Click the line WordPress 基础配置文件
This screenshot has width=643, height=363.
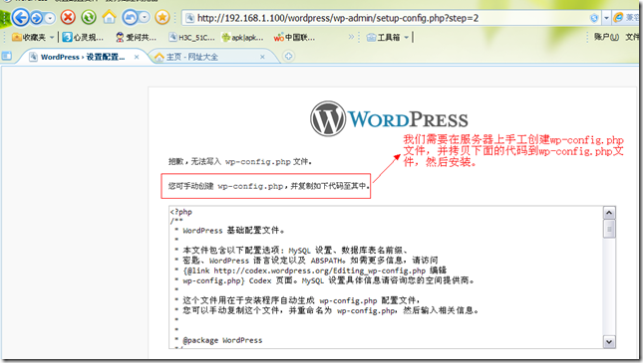(x=233, y=231)
